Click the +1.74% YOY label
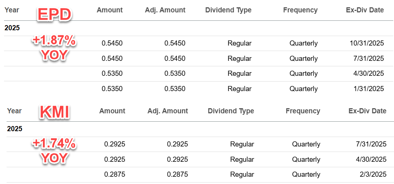394x184 pixels. [54, 151]
